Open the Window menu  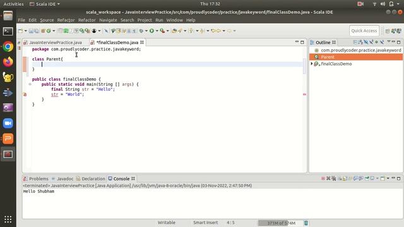tap(174, 20)
